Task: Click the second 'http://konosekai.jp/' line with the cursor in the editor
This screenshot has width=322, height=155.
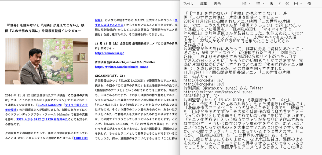Action: pyautogui.click(x=203, y=84)
